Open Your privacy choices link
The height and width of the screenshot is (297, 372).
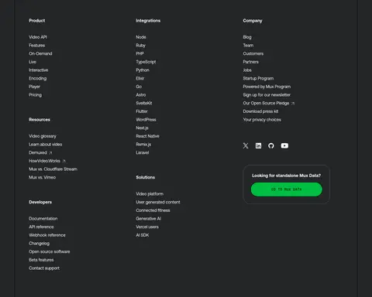click(x=262, y=120)
